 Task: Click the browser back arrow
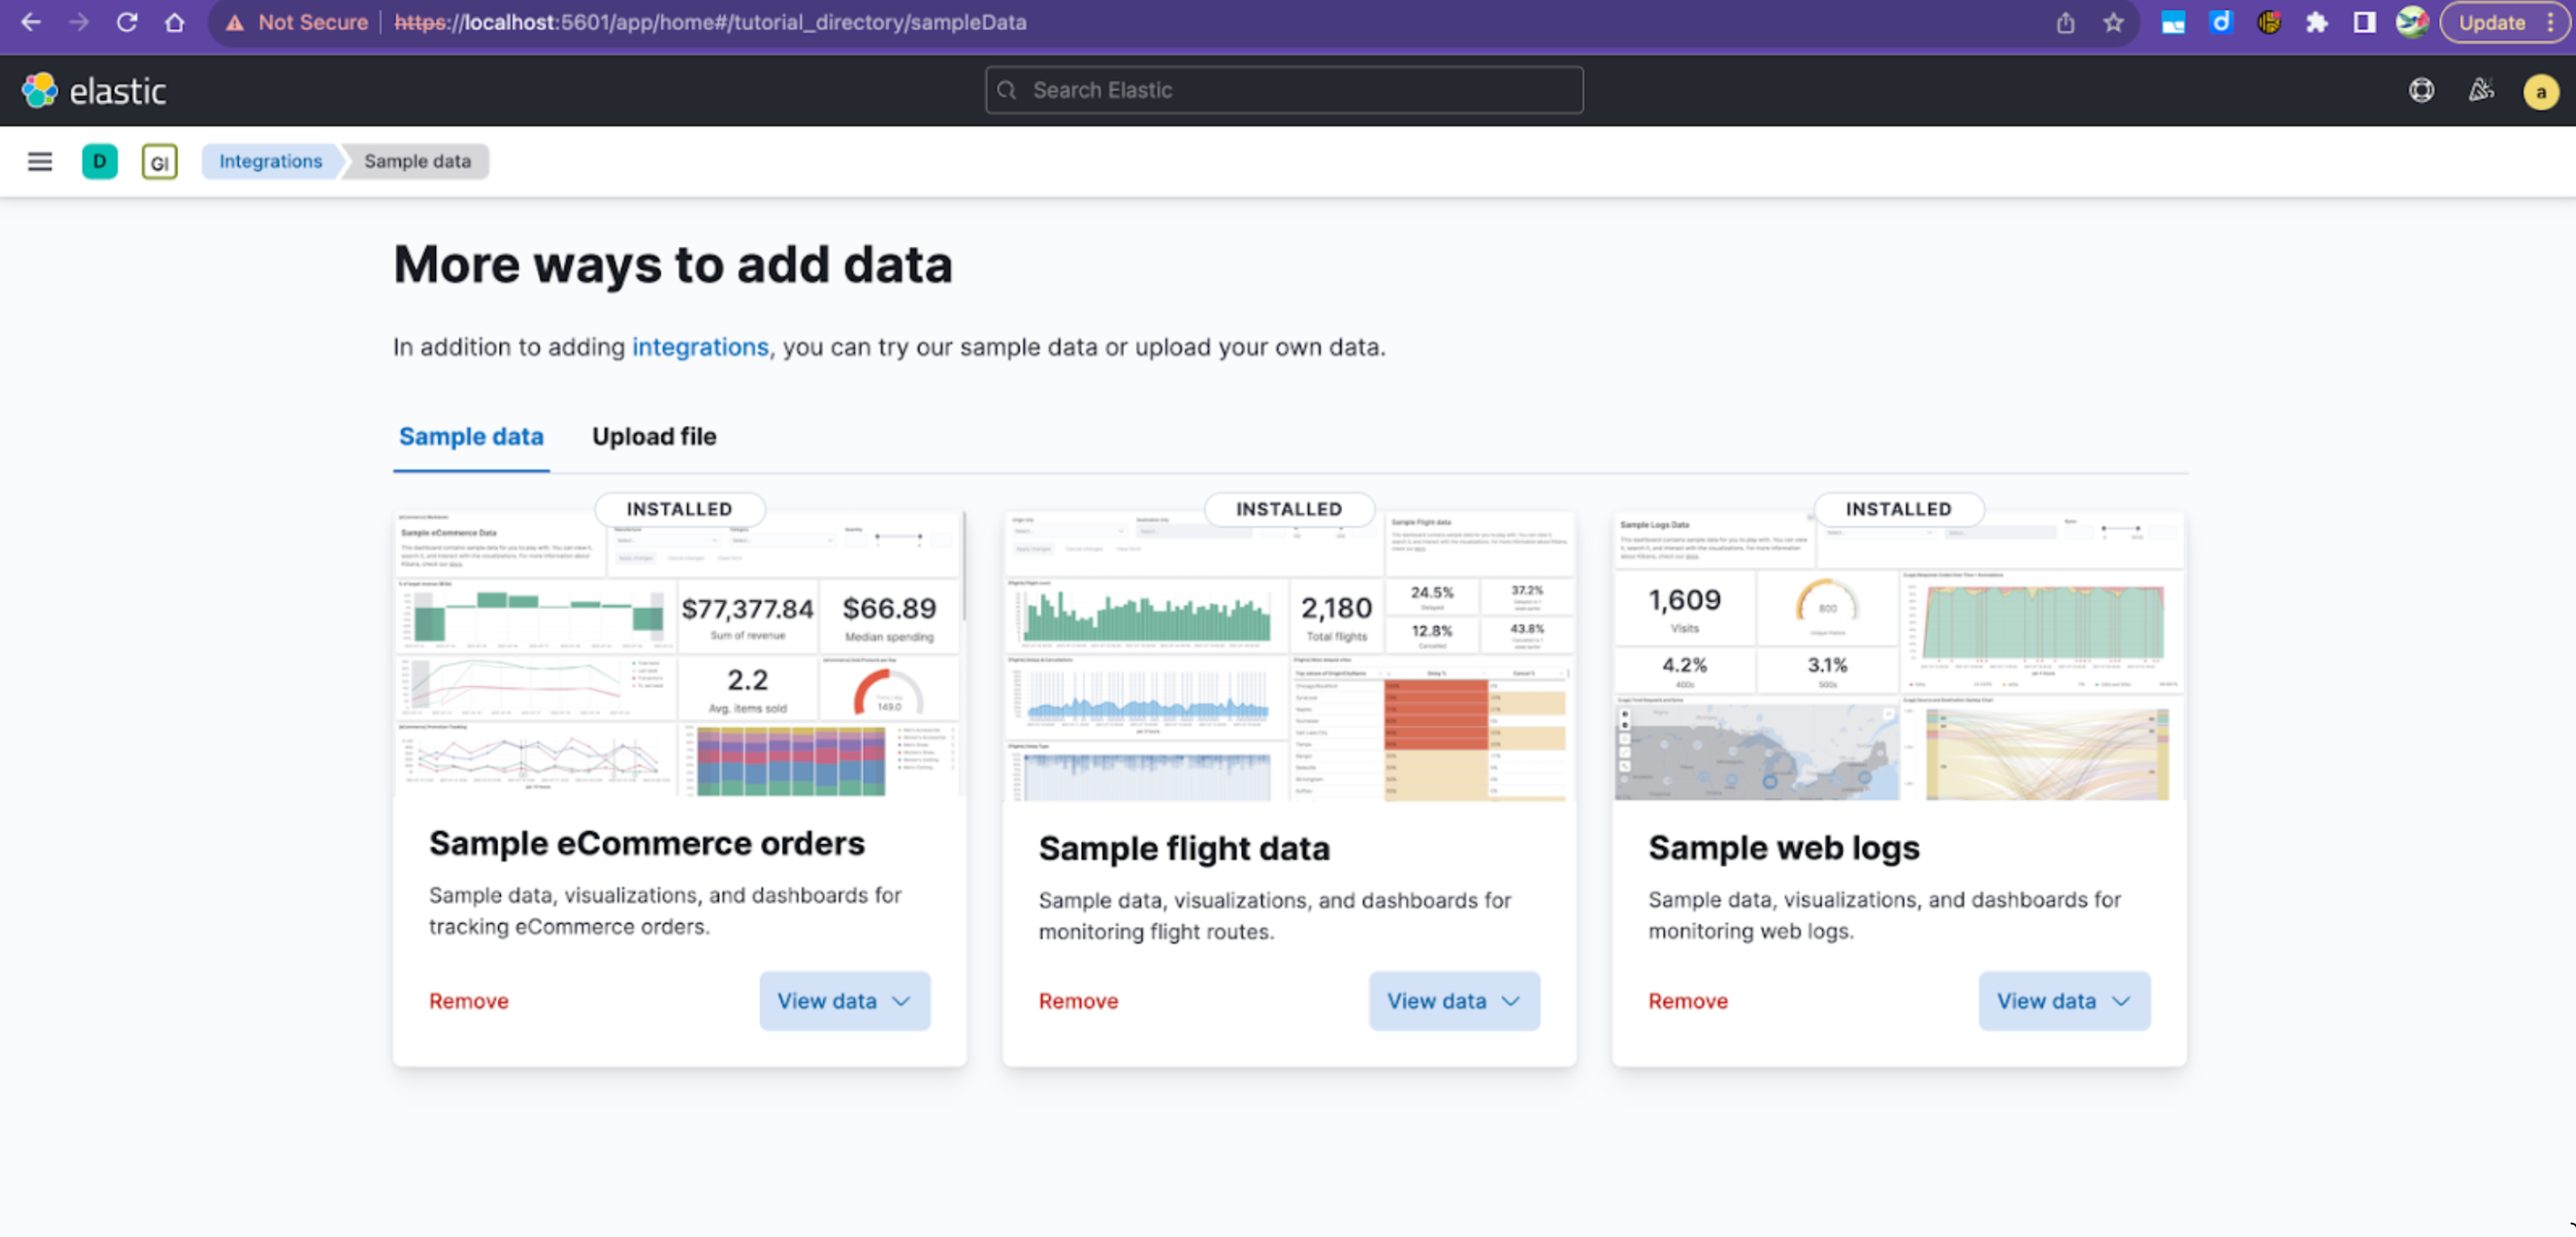31,22
